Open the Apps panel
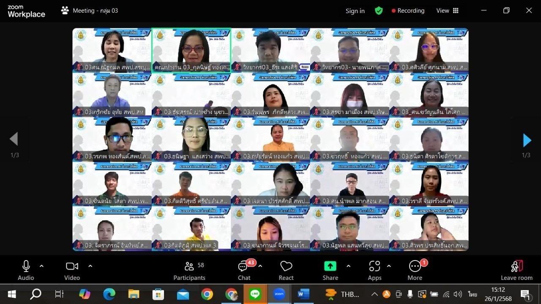This screenshot has width=541, height=304. [x=374, y=270]
